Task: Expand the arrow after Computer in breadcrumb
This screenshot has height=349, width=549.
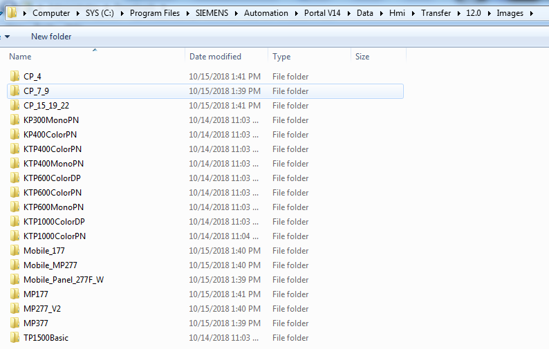Action: click(x=77, y=13)
